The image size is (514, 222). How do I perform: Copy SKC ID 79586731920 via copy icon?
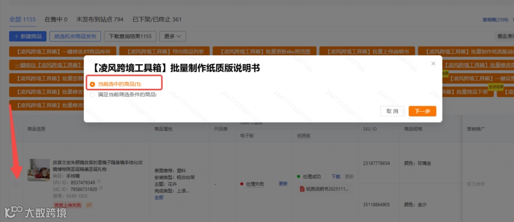pyautogui.click(x=100, y=189)
